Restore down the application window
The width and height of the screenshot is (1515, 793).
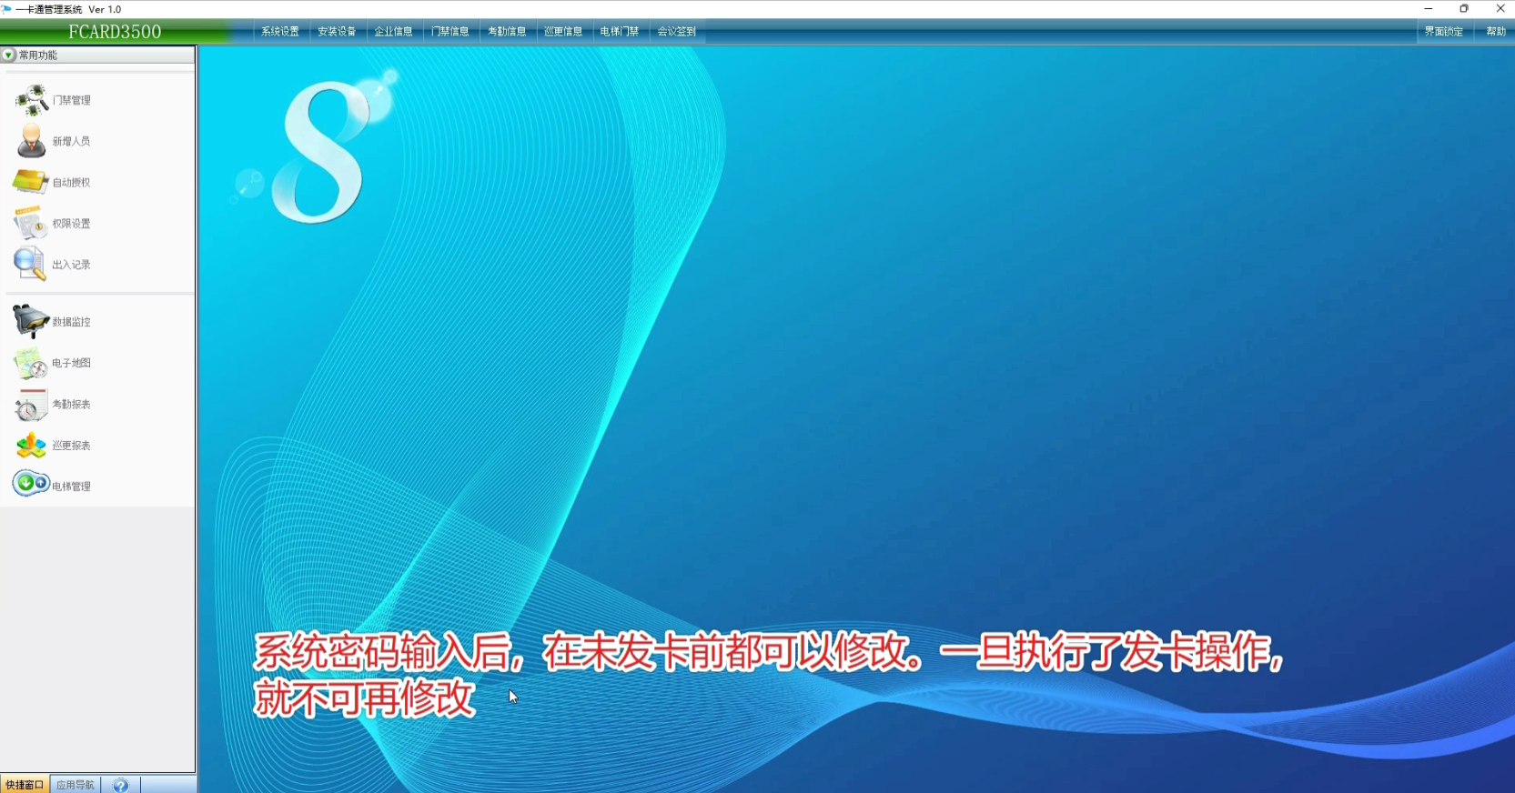pyautogui.click(x=1464, y=8)
